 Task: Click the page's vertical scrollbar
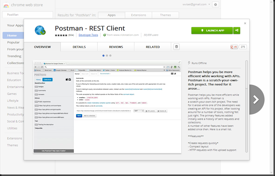coord(272,87)
